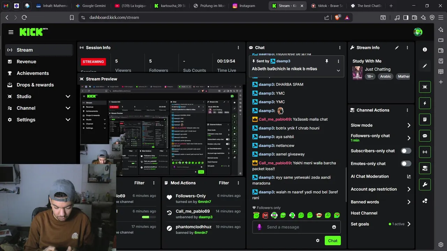Click in the Send a message field
The height and width of the screenshot is (251, 447).
pos(297,227)
